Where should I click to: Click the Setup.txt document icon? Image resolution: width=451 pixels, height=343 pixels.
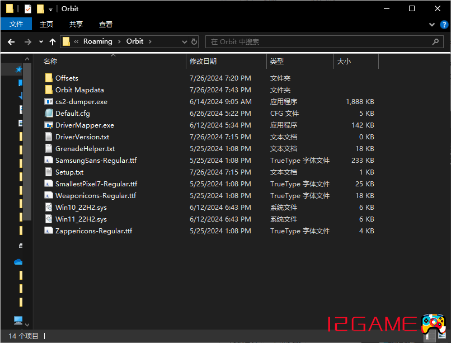coord(49,172)
